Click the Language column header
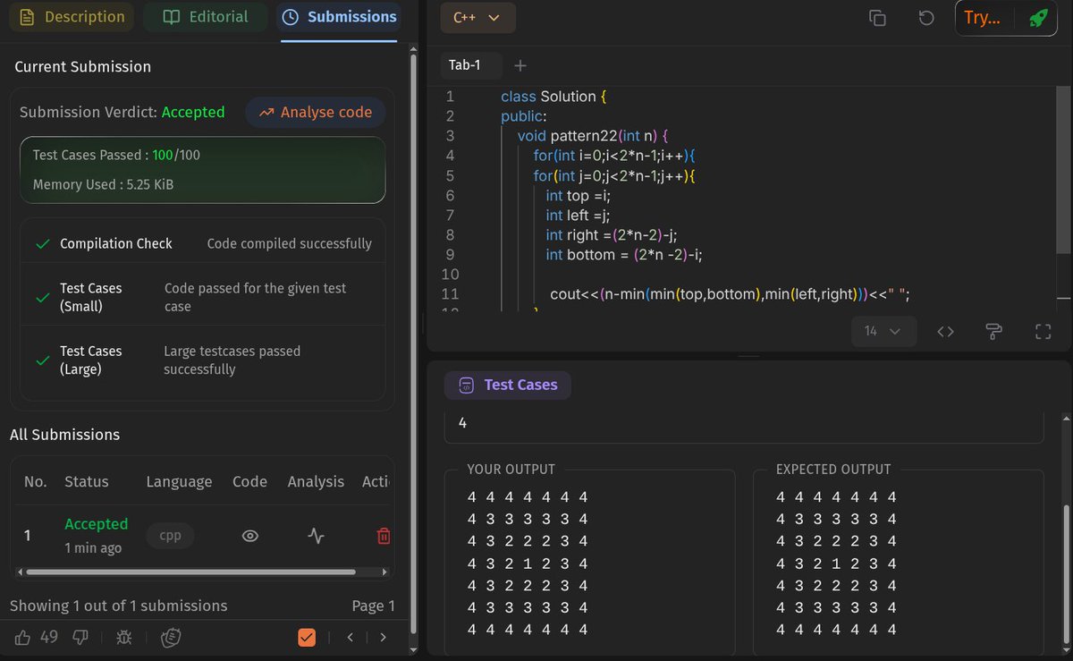 (x=179, y=481)
